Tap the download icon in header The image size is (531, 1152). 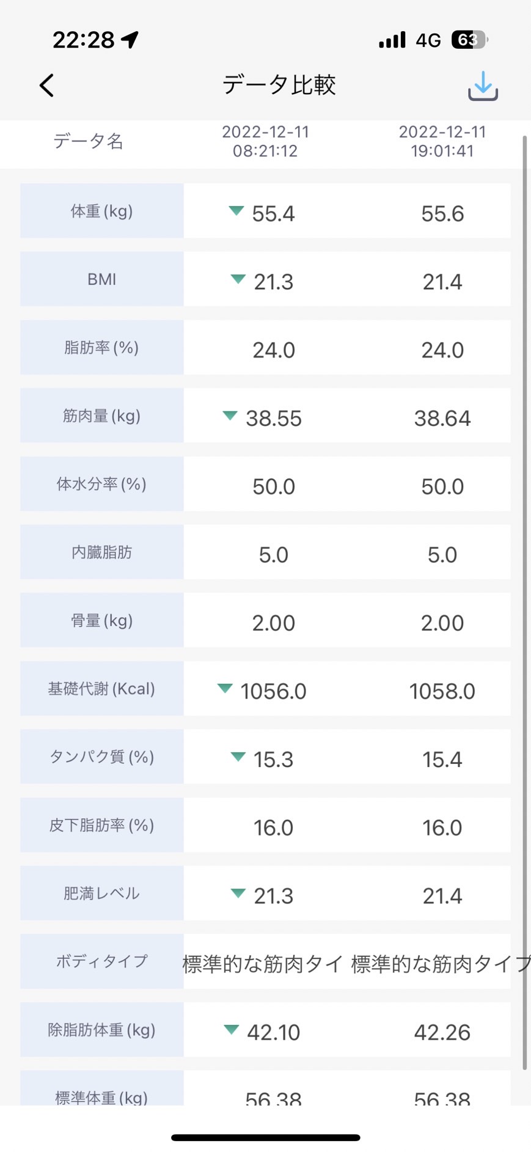[x=483, y=86]
